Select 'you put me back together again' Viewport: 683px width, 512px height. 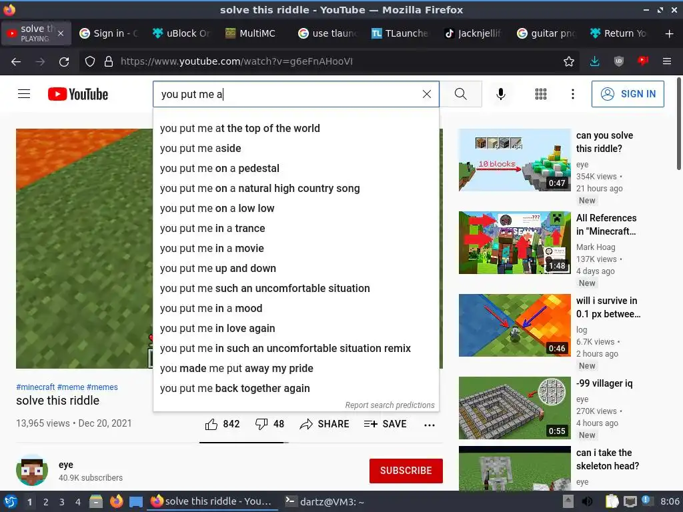coord(296,389)
